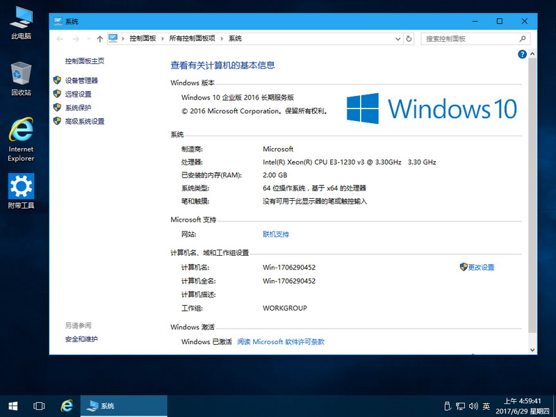
Task: Click the Windows 10 logo
Action: (x=431, y=108)
